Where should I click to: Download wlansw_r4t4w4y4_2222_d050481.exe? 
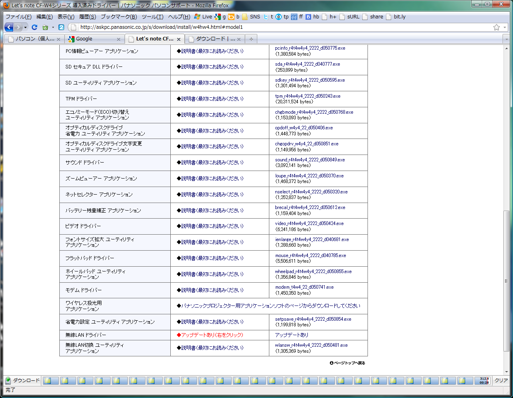[311, 345]
